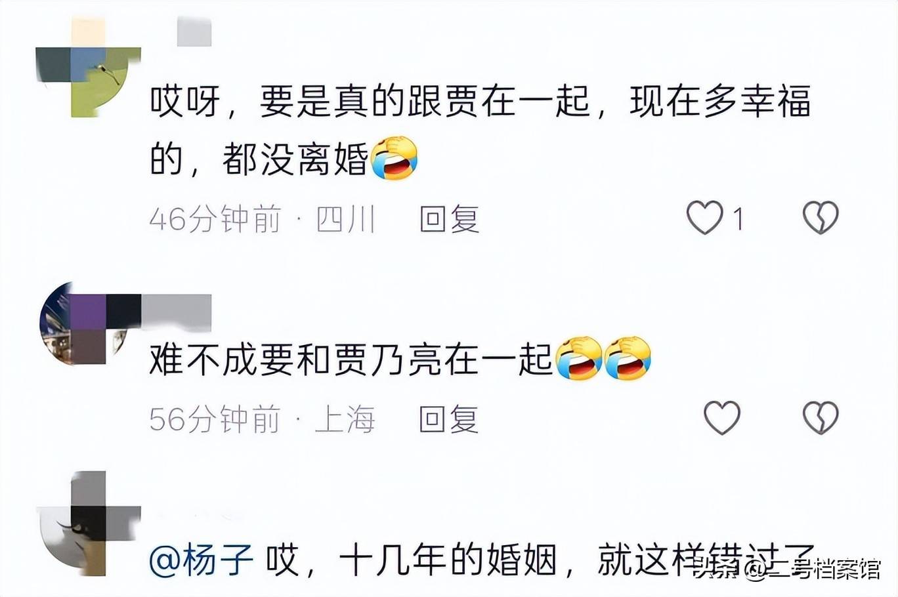Image resolution: width=898 pixels, height=597 pixels.
Task: Open the avatar of the @杨子 commenter
Action: (x=88, y=524)
